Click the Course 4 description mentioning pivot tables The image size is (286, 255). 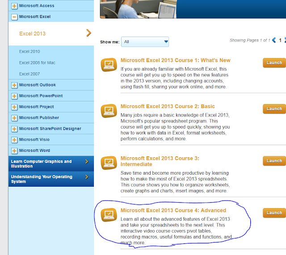(176, 231)
